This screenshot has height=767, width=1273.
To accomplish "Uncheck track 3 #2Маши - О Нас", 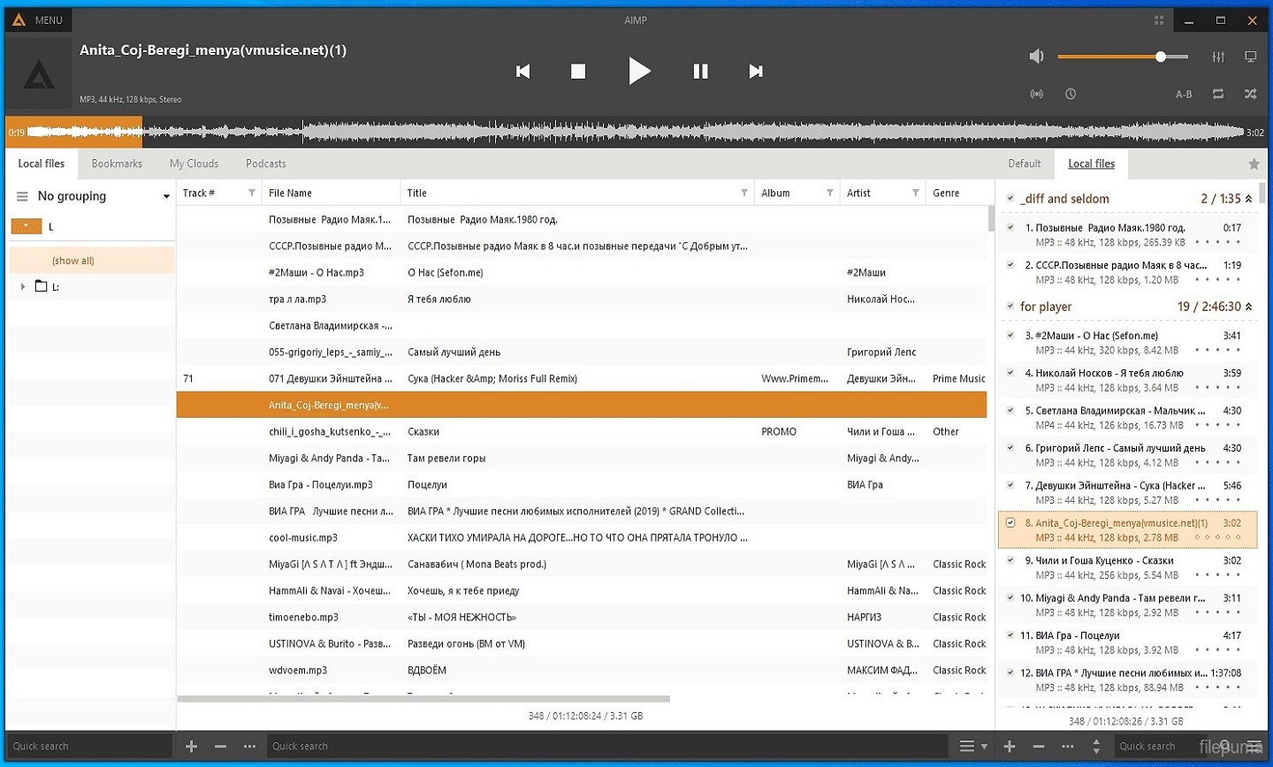I will click(x=1010, y=336).
